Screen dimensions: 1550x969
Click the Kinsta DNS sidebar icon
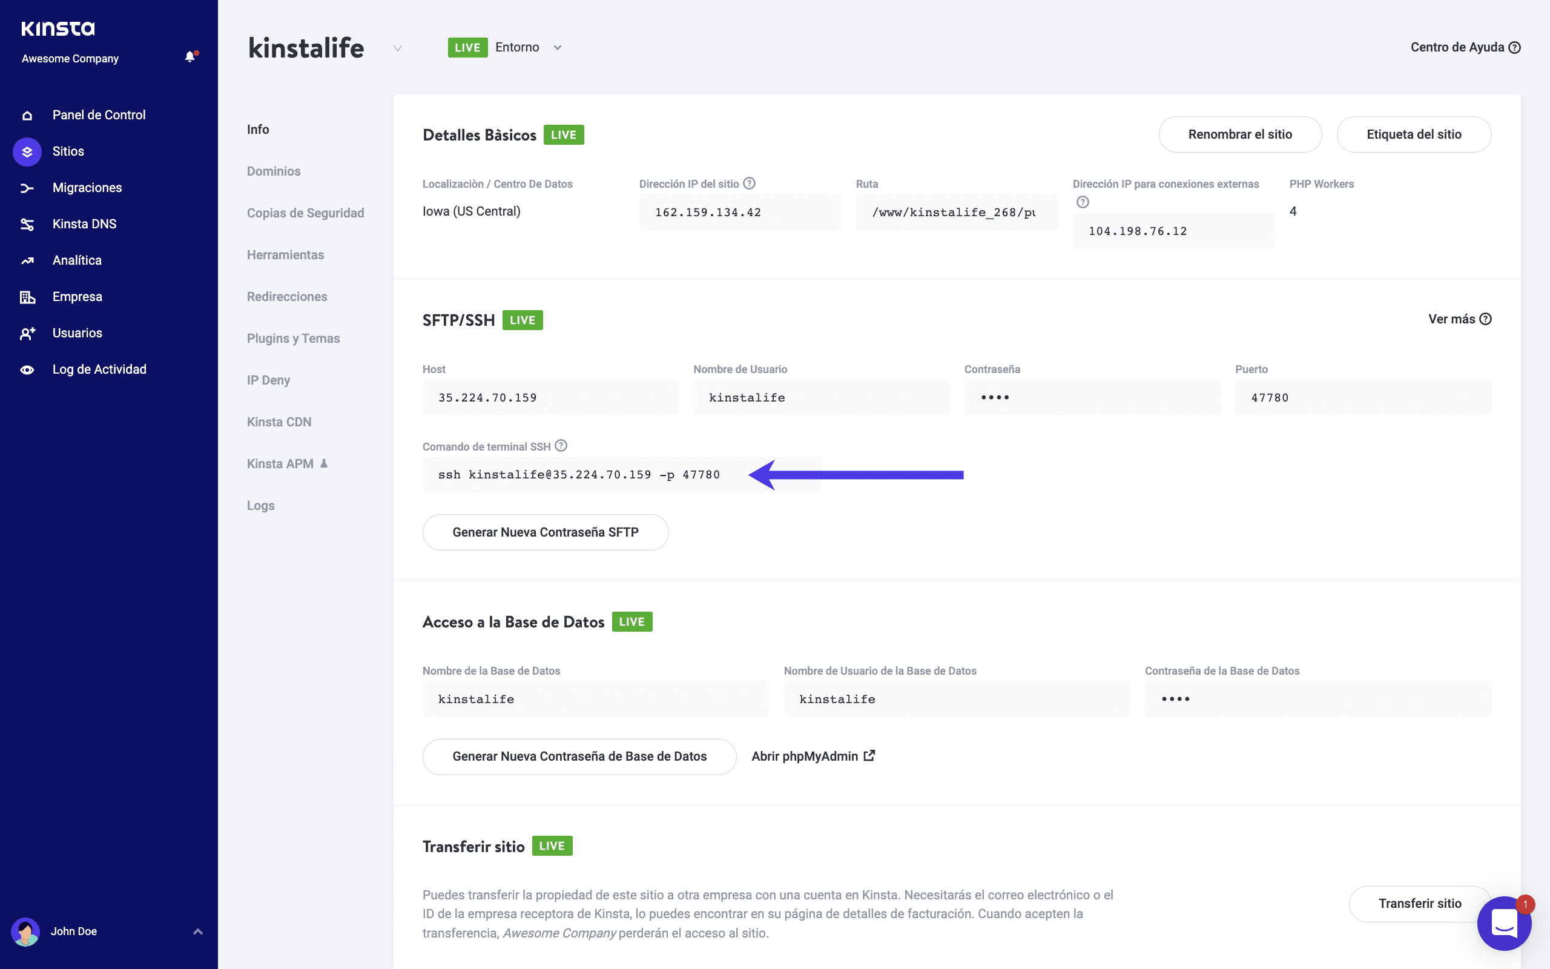(27, 224)
